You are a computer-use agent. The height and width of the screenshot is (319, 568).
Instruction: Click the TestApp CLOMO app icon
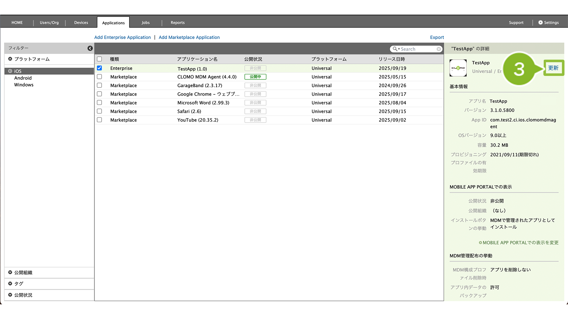coord(458,68)
